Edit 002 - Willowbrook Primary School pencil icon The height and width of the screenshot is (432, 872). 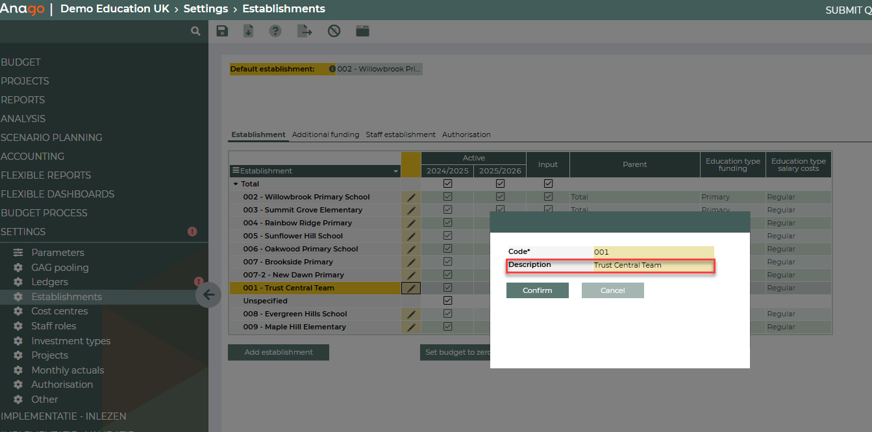(411, 197)
